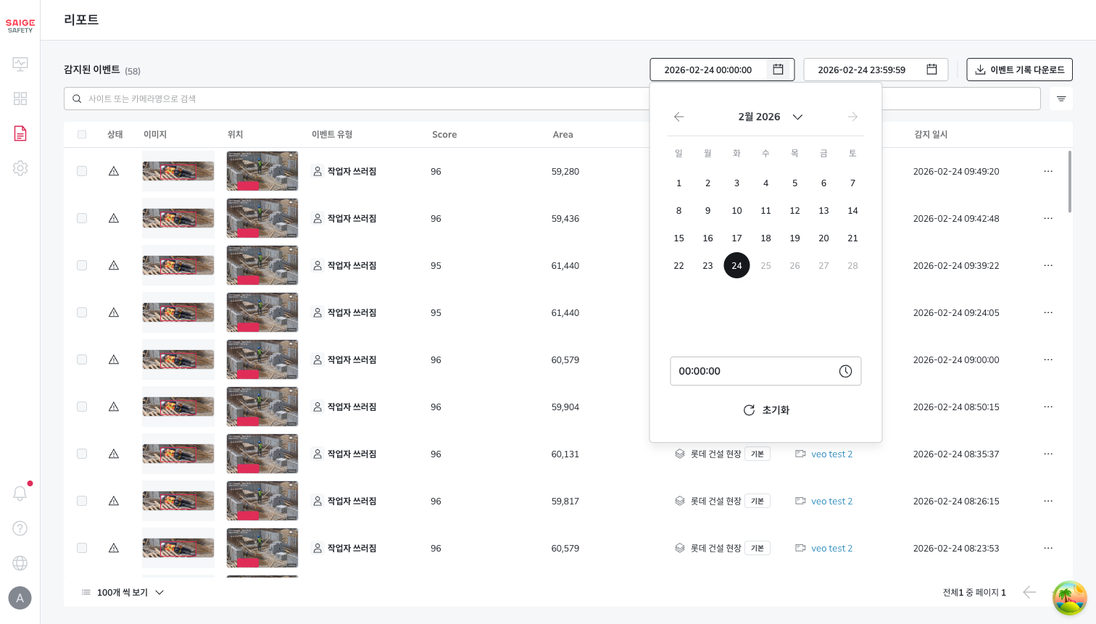Viewport: 1096px width, 624px height.
Task: Select checkbox for 08:26:15 event row
Action: click(x=82, y=501)
